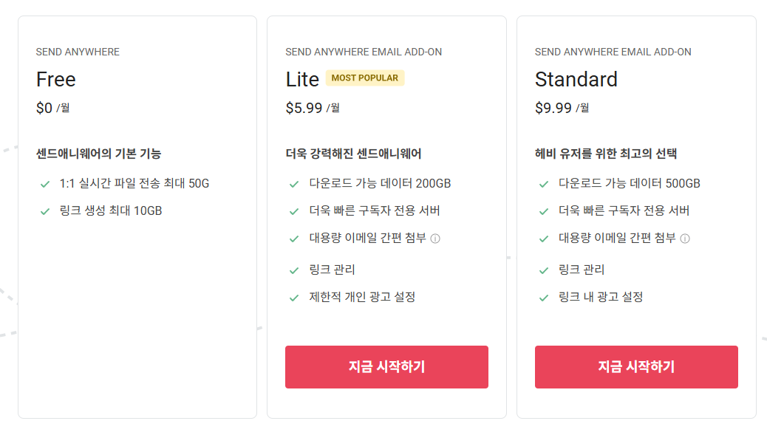Click the '센드애니웨어의 기본 기능' heading
Viewport: 767px width, 435px height.
98,154
